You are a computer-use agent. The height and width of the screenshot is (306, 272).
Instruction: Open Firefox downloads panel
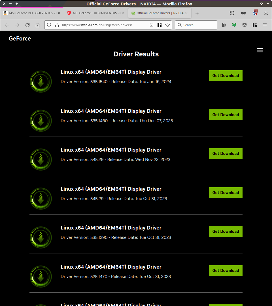pos(266,13)
